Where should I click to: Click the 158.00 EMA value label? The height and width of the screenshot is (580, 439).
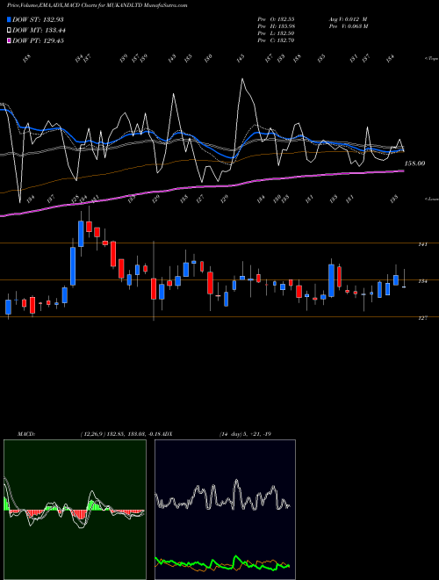coord(414,163)
